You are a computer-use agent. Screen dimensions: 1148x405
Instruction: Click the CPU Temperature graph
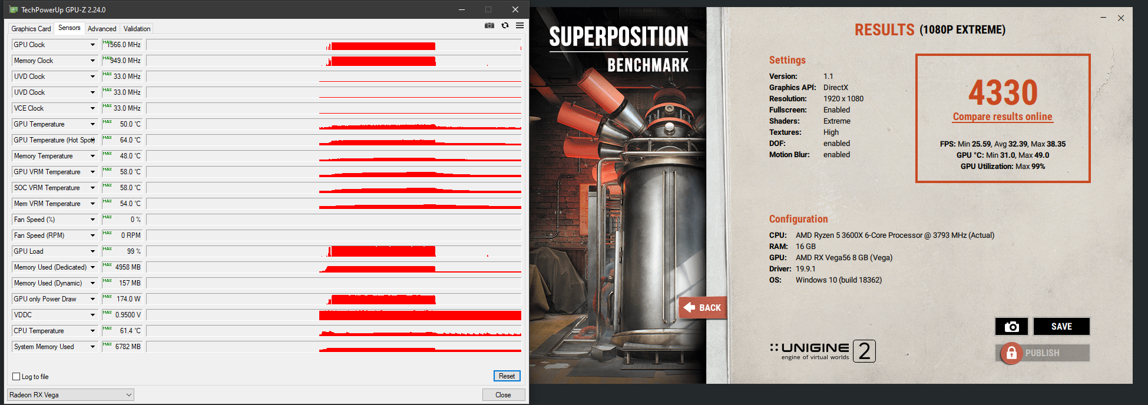[x=334, y=331]
